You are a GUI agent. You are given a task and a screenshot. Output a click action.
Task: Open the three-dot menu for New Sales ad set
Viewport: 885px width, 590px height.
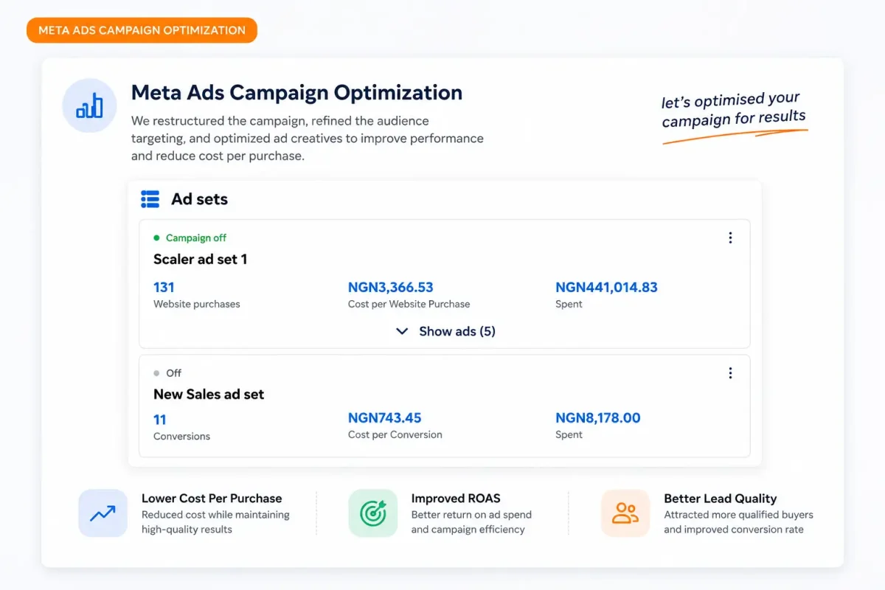(730, 373)
